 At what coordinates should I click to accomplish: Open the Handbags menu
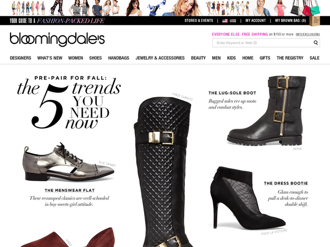click(x=118, y=58)
